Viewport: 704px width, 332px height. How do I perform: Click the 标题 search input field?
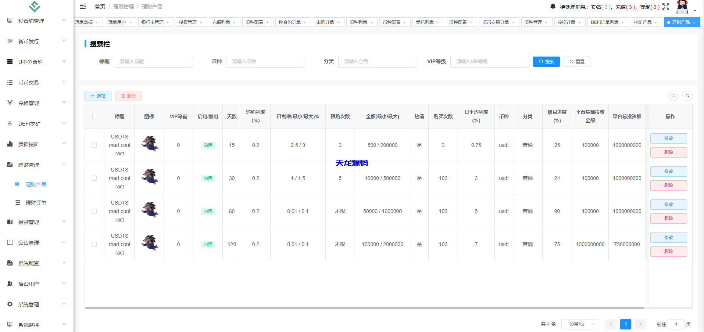[153, 61]
